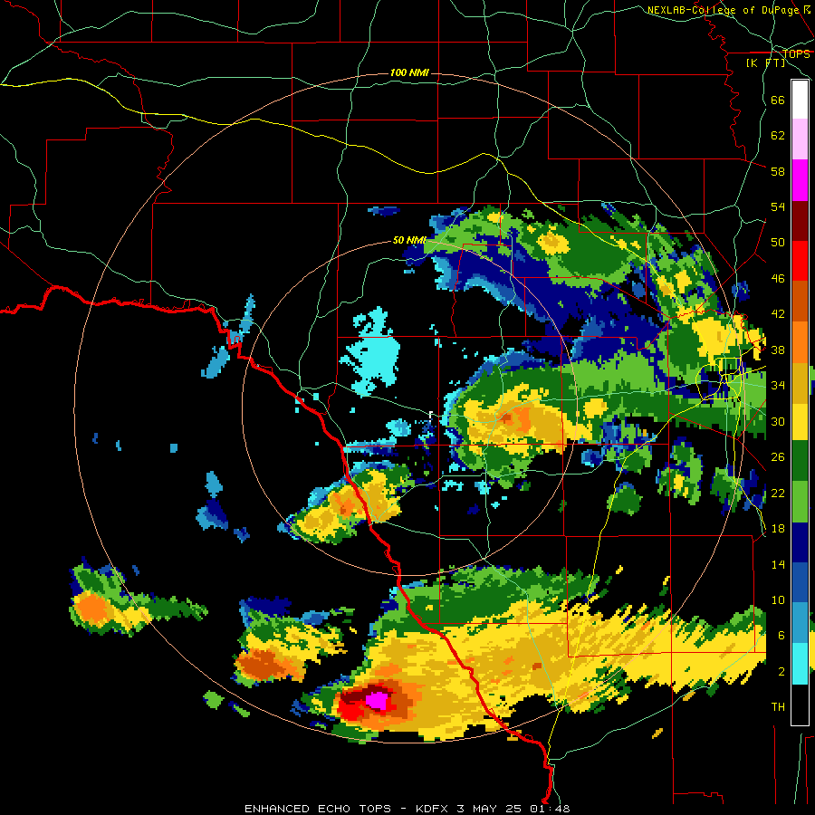Choose the navy blue legend swatch
Viewport: 815px width, 815px height.
pyautogui.click(x=800, y=542)
